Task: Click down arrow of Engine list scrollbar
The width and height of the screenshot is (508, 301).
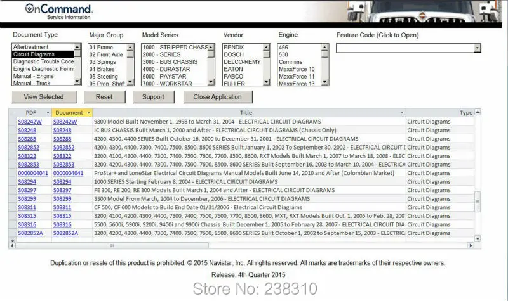Action: pyautogui.click(x=325, y=82)
